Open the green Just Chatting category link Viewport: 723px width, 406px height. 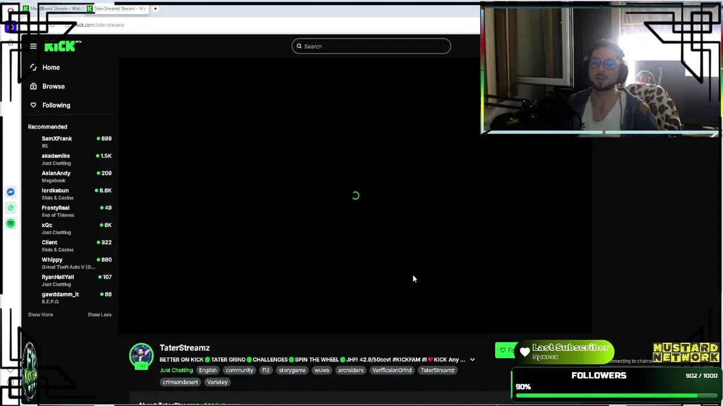tap(176, 370)
